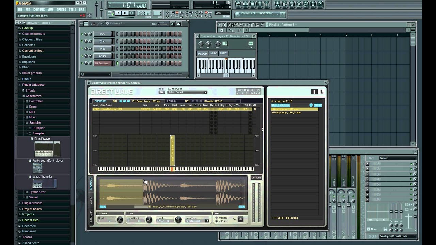Switch to the MISC tab in Channel settings
436x245 pixels.
(x=214, y=53)
